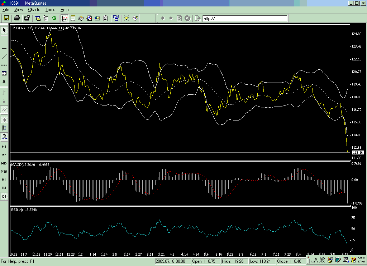367x266 pixels.
Task: Open the File menu
Action: point(6,10)
